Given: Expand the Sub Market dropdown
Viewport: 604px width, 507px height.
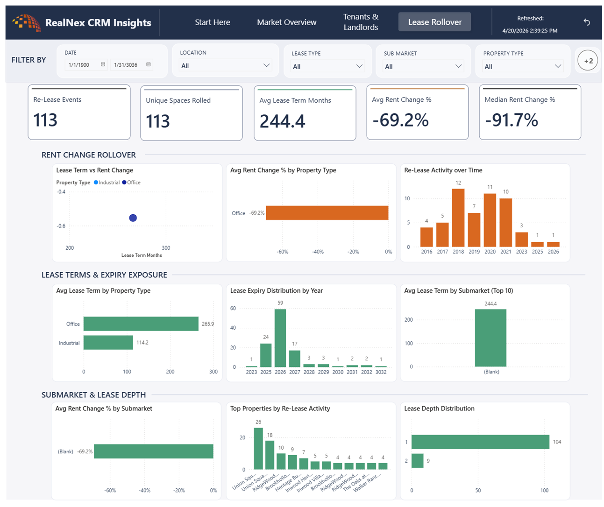Looking at the screenshot, I should pyautogui.click(x=423, y=66).
